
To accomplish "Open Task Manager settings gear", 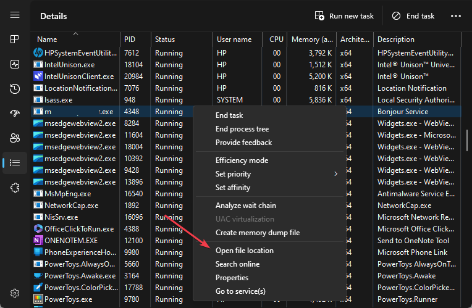I will click(15, 293).
